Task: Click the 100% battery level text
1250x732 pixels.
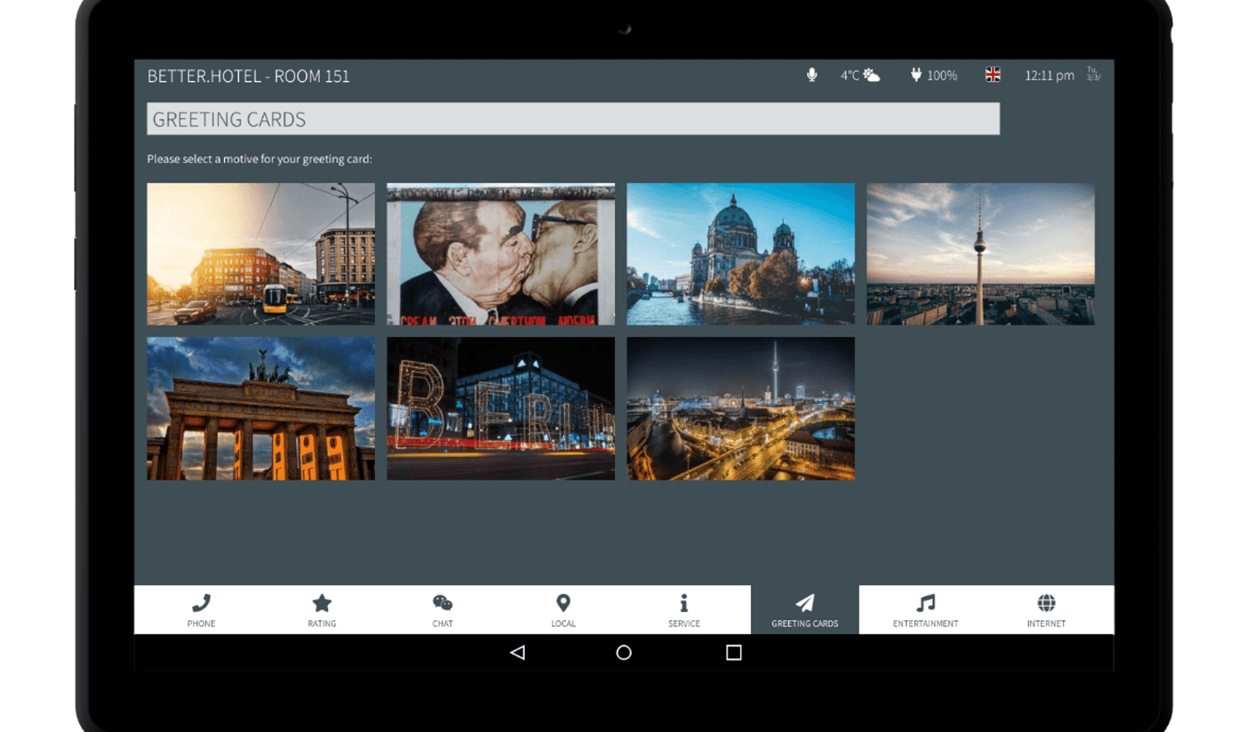Action: (942, 76)
